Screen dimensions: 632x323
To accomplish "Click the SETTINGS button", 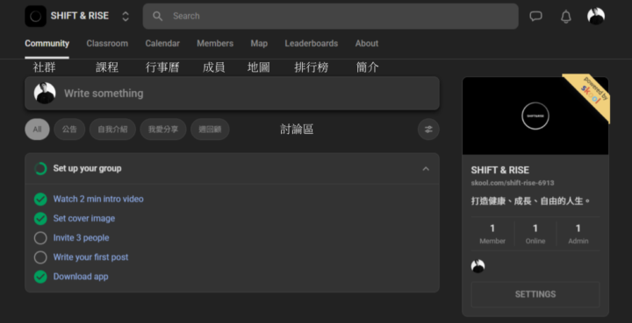I will (535, 294).
